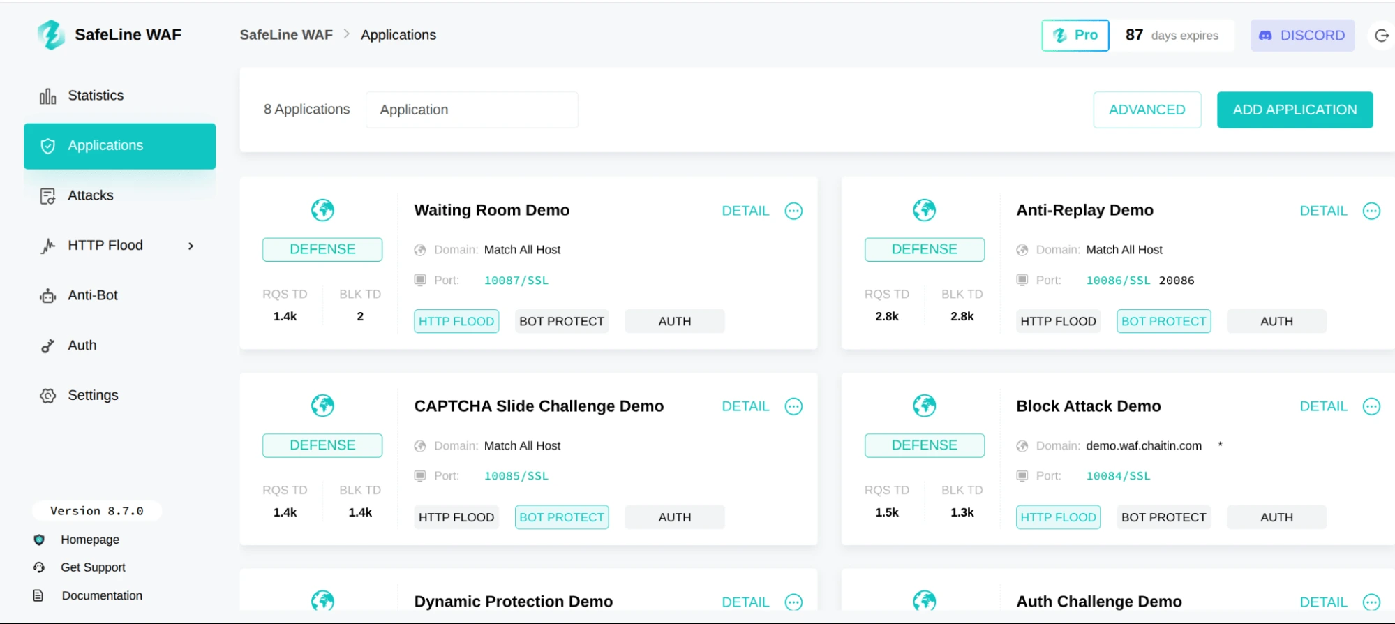Toggle DEFENSE mode for CAPTCHA Slide Challenge Demo
Screen dimensions: 1395x624
[322, 445]
